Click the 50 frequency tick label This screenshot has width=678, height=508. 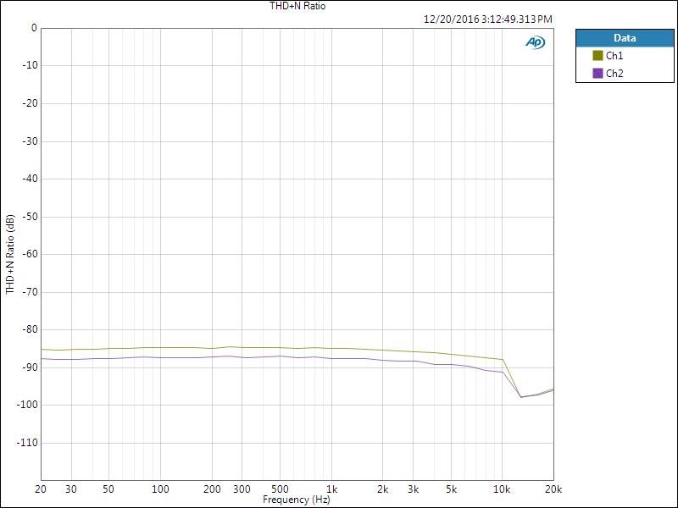point(108,489)
